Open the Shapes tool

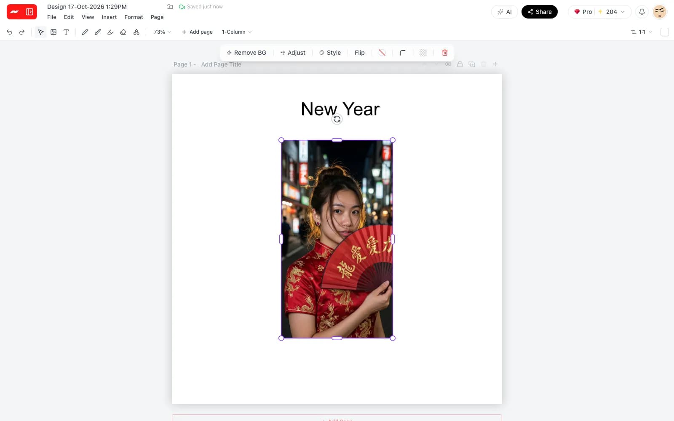coord(136,32)
